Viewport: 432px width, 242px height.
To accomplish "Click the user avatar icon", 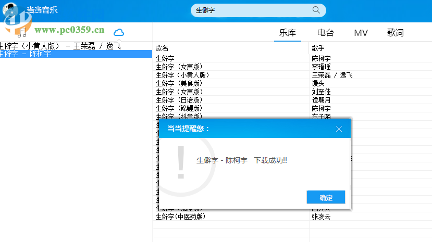I will point(10,10).
